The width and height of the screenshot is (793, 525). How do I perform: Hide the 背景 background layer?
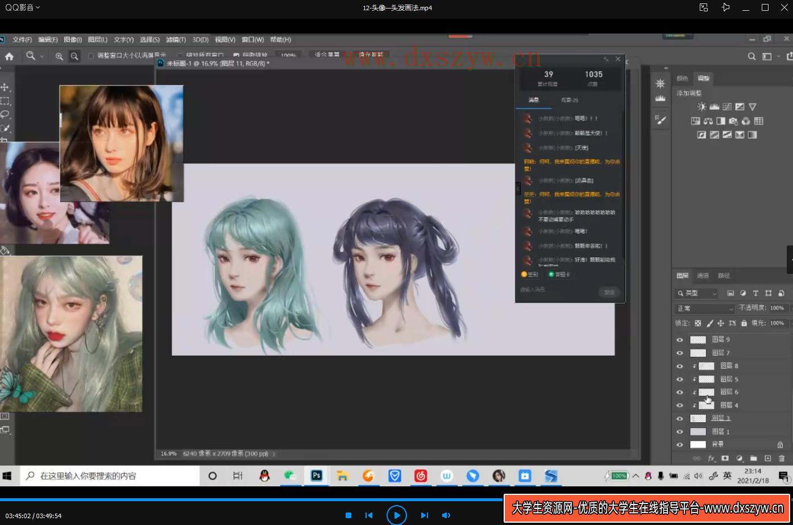click(x=679, y=445)
